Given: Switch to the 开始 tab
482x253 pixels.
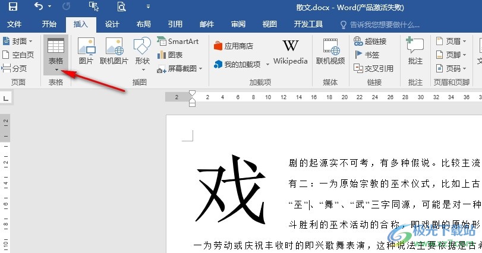Looking at the screenshot, I should (49, 24).
